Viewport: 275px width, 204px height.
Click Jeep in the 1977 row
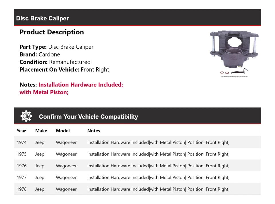[40, 178]
